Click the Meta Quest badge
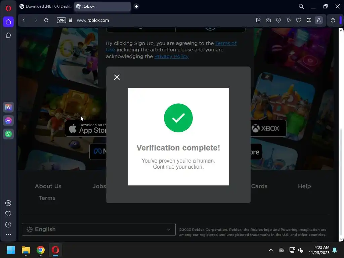 pyautogui.click(x=98, y=152)
